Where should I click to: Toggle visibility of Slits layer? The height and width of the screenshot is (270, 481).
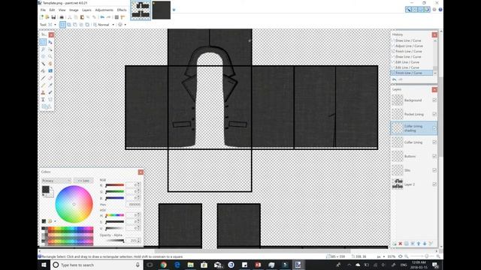[434, 170]
